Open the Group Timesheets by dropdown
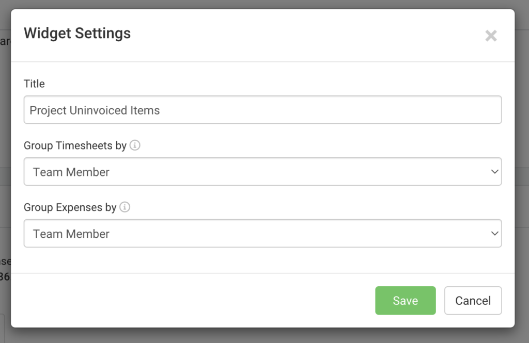 point(262,171)
